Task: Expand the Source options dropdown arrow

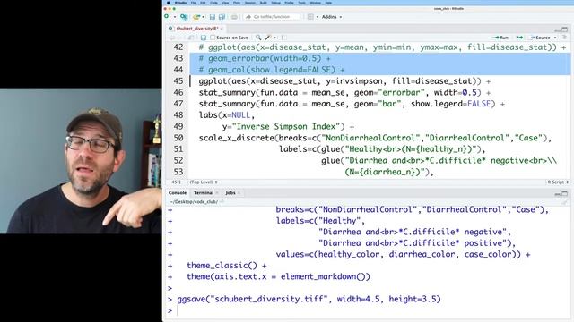Action: [555, 38]
